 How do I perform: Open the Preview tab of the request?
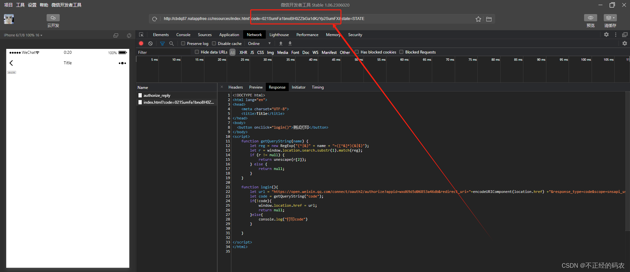point(256,87)
